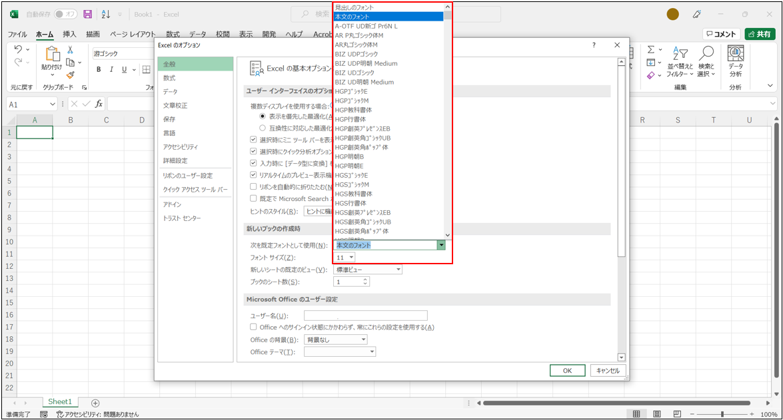The width and height of the screenshot is (783, 420).
Task: Adjust the number of sheets spinner
Action: point(365,282)
